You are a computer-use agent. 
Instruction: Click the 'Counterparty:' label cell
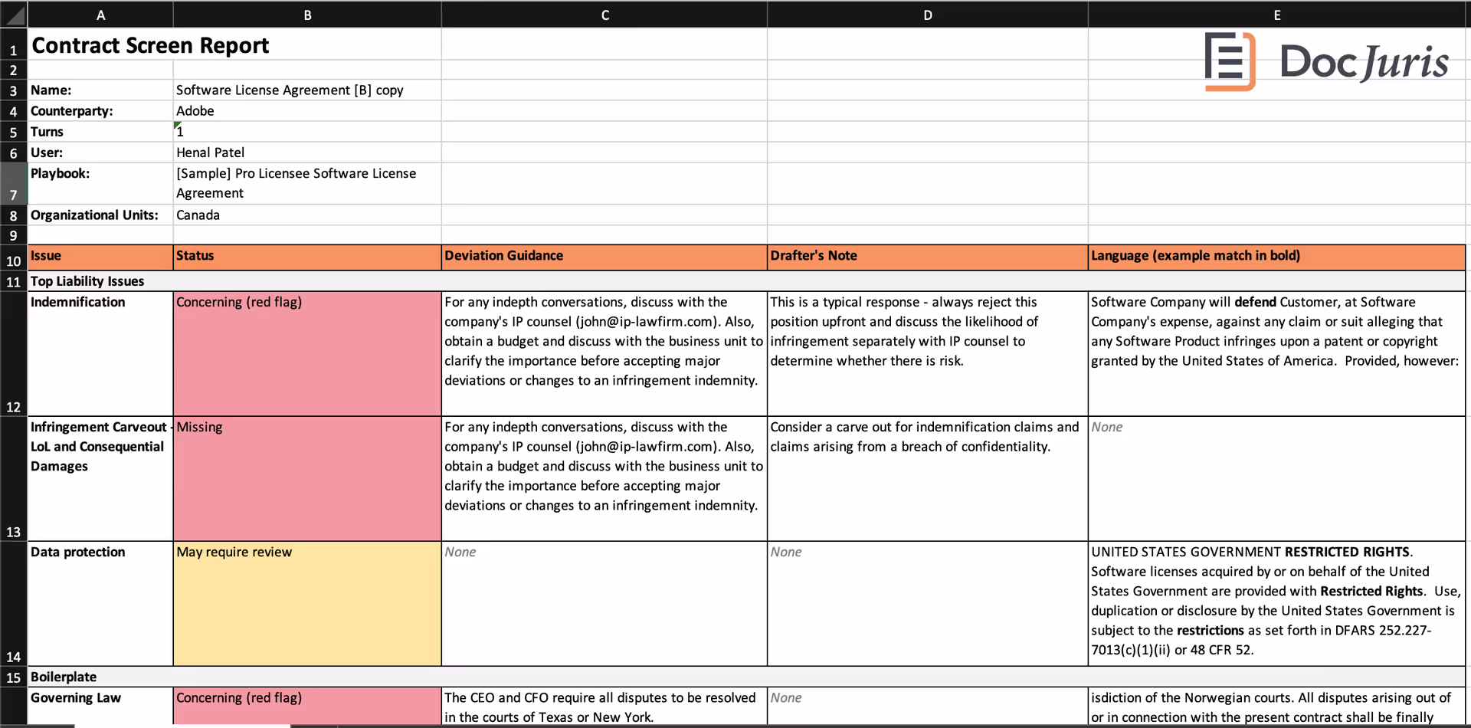(x=100, y=110)
